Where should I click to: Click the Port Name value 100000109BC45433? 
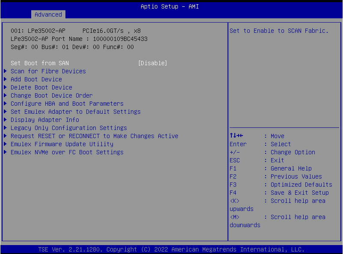(120, 39)
